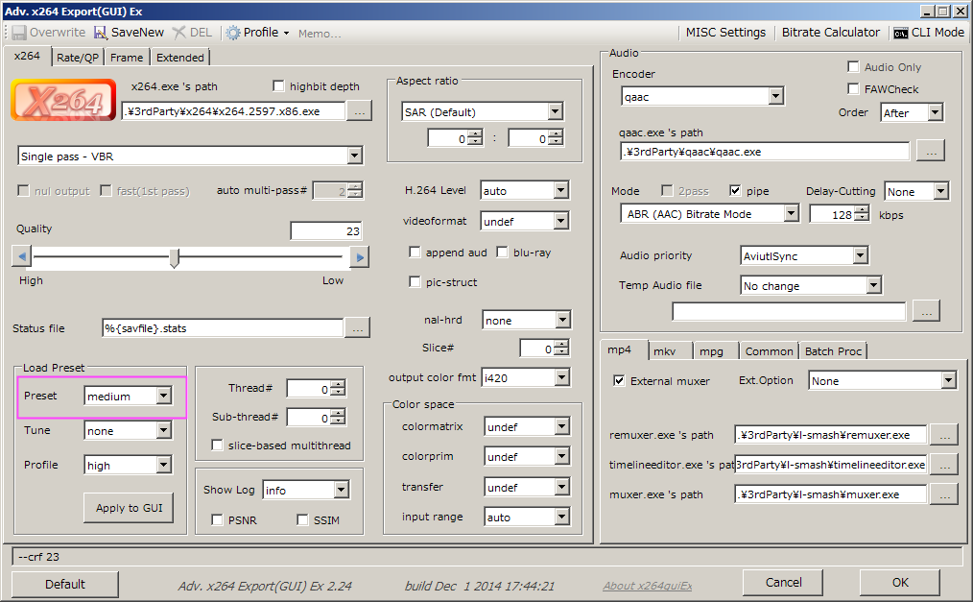Screen dimensions: 973x602
Task: Click slider left arrow toward High quality
Action: point(22,256)
